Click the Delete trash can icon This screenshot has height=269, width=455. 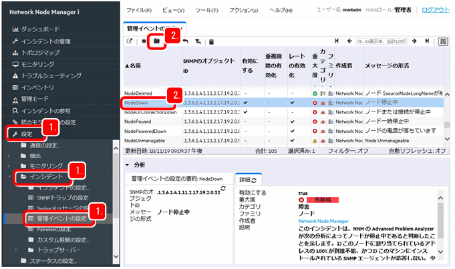tap(211, 41)
